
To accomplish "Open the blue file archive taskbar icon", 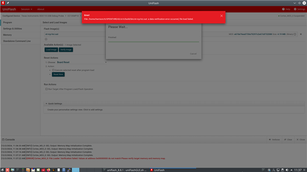I will point(64,170).
